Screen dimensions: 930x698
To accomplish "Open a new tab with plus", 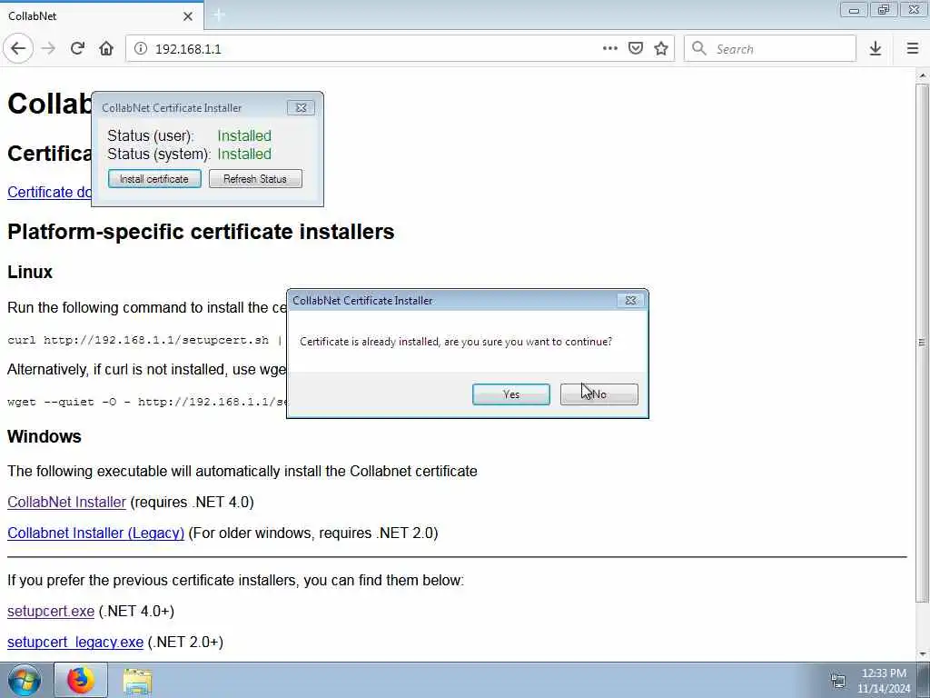I will [219, 15].
